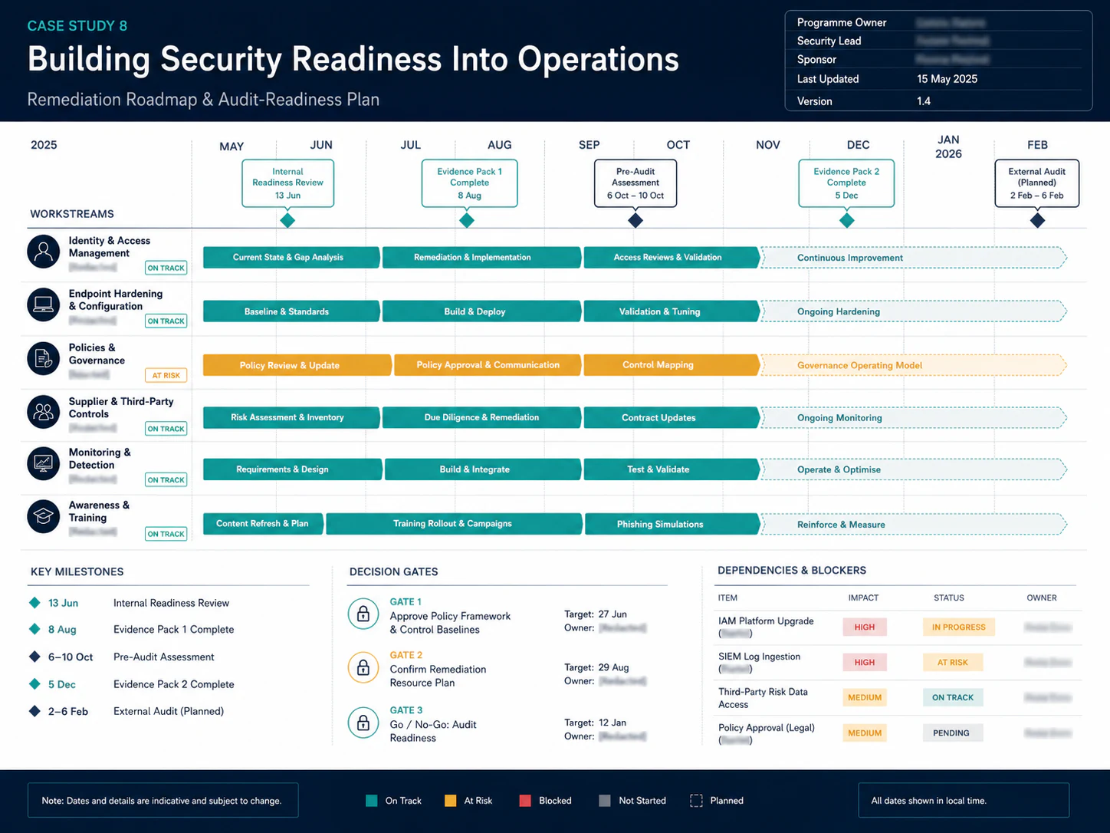Click the Policies & Governance document icon
Image resolution: width=1110 pixels, height=833 pixels.
click(44, 358)
